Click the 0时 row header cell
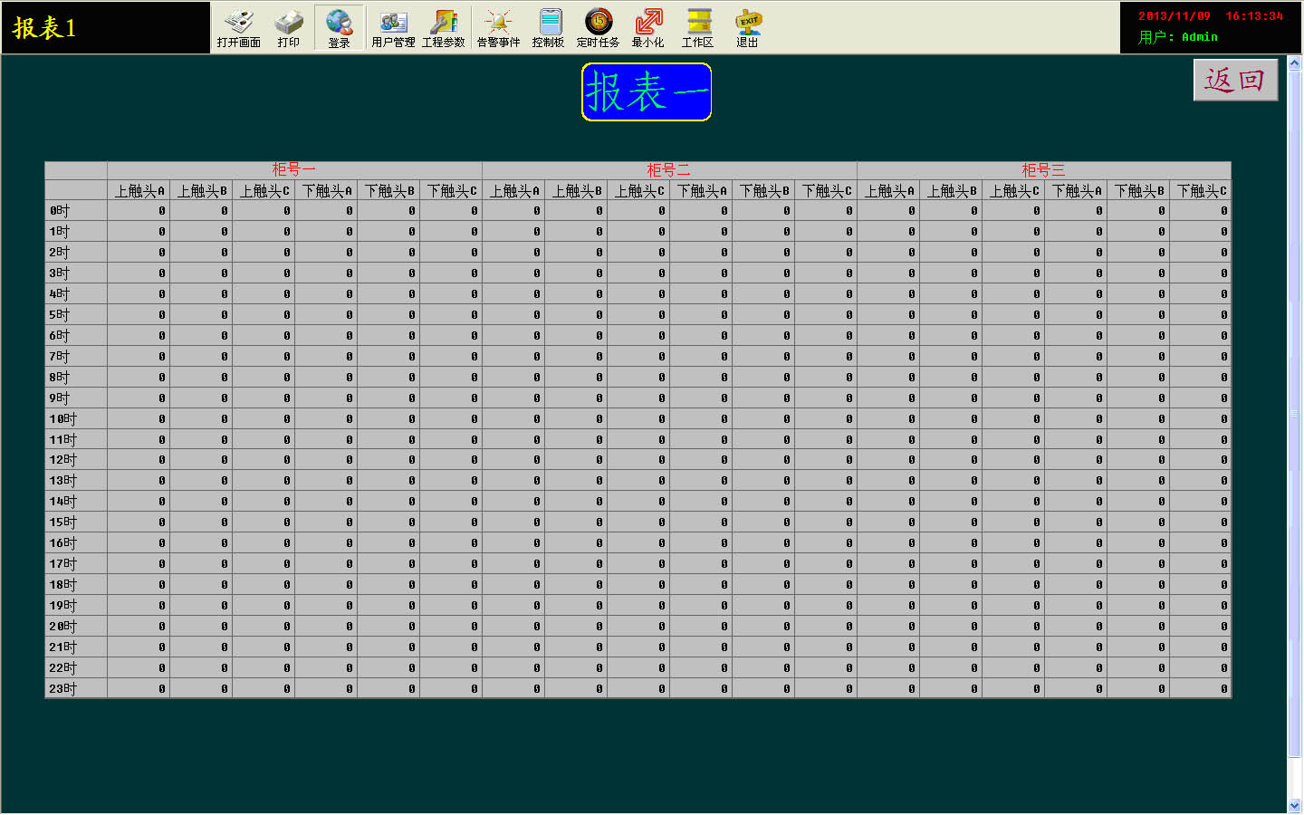 coord(76,211)
